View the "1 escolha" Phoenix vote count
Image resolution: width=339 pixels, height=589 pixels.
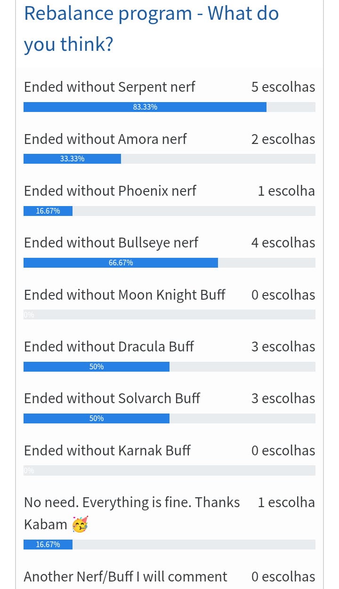point(286,191)
